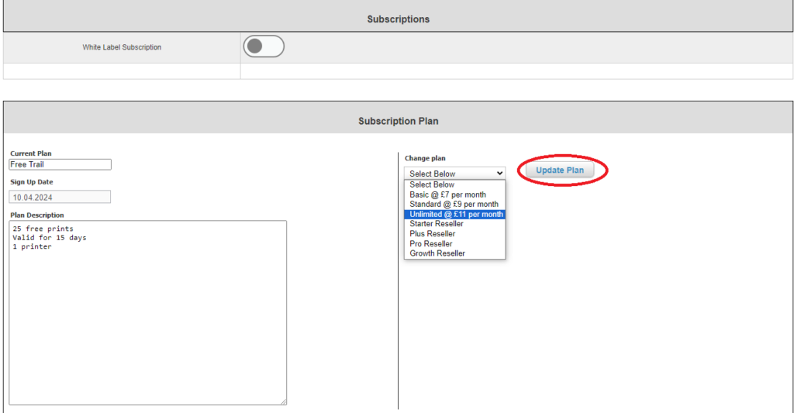Choose 'Select Below' option in the opened list
This screenshot has height=413, width=794.
point(432,184)
